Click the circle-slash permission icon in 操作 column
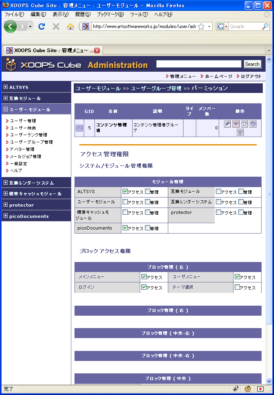The height and width of the screenshot is (395, 274). [253, 124]
